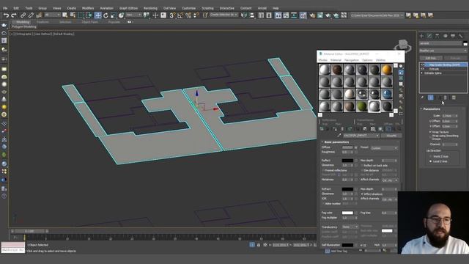The image size is (469, 264).
Task: Select World Z Axis radio option
Action: [x=431, y=156]
